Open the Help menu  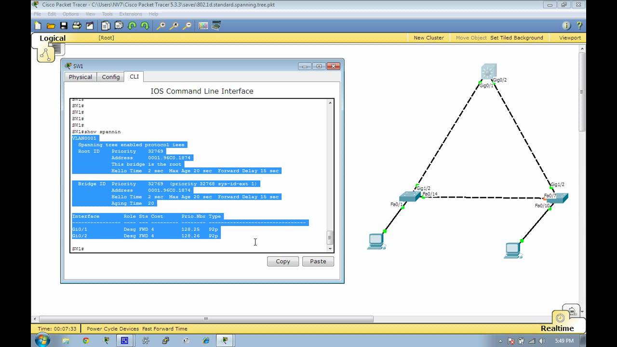153,14
